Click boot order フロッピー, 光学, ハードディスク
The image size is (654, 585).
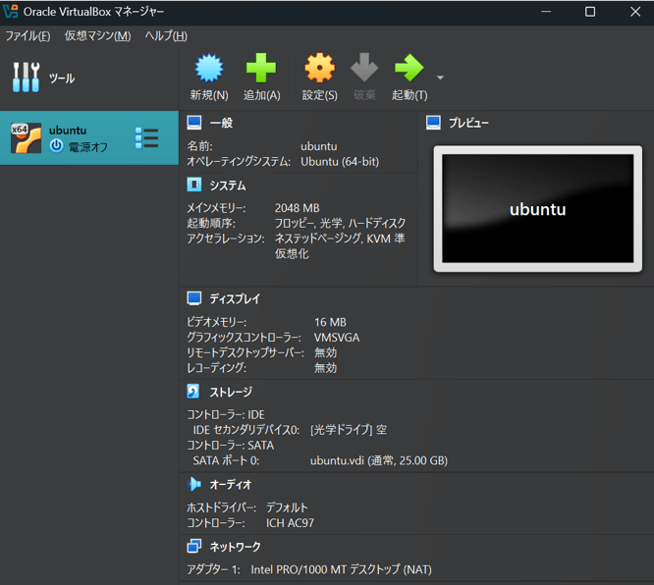tap(340, 223)
